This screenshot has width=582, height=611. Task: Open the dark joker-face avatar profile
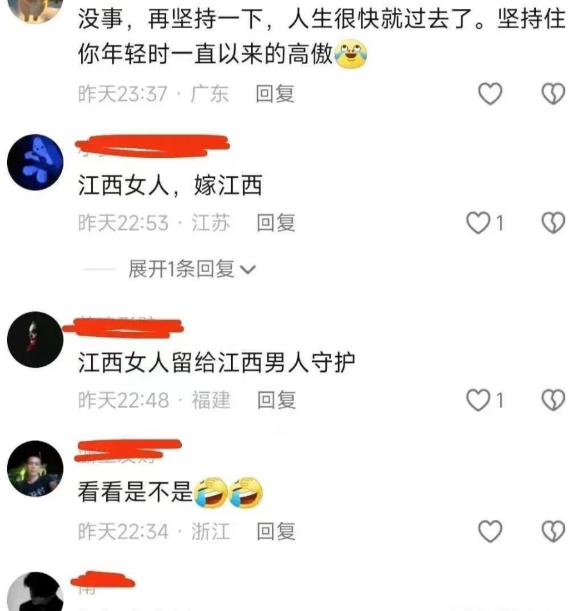click(x=35, y=340)
